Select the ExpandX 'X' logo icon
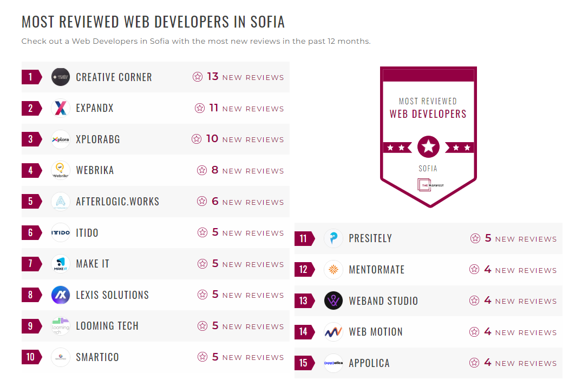 click(x=61, y=108)
